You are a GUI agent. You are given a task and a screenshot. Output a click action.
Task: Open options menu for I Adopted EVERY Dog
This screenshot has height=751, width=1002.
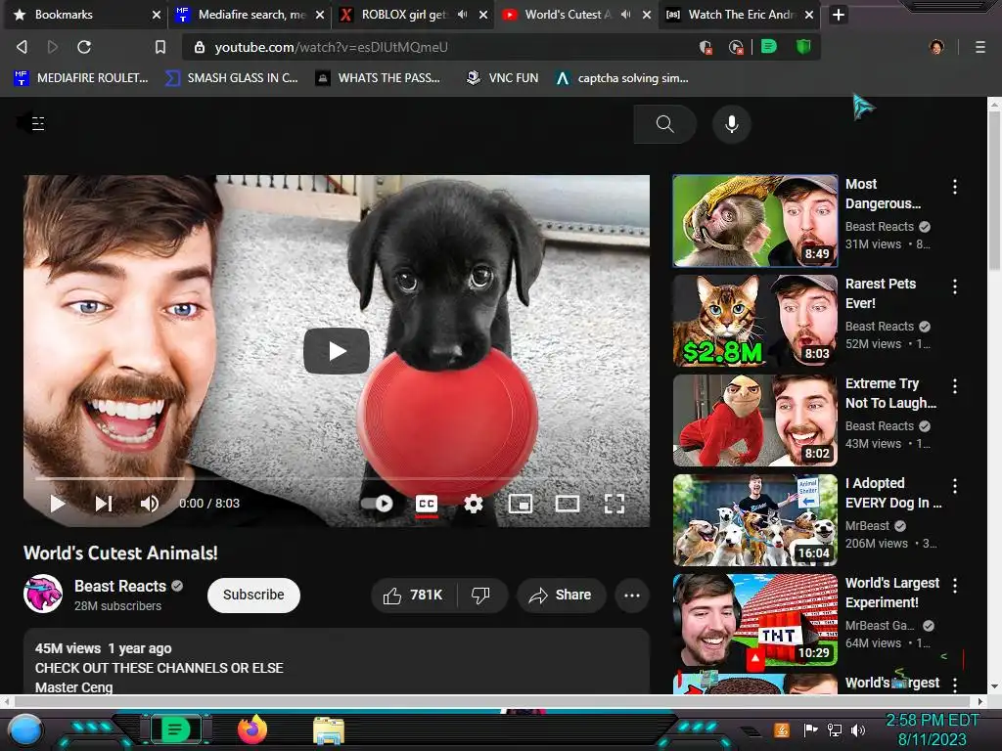point(955,485)
